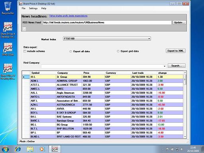Select the Share Prices 4 Desktop (W... shortcut icon
The image size is (204, 153).
(8, 30)
